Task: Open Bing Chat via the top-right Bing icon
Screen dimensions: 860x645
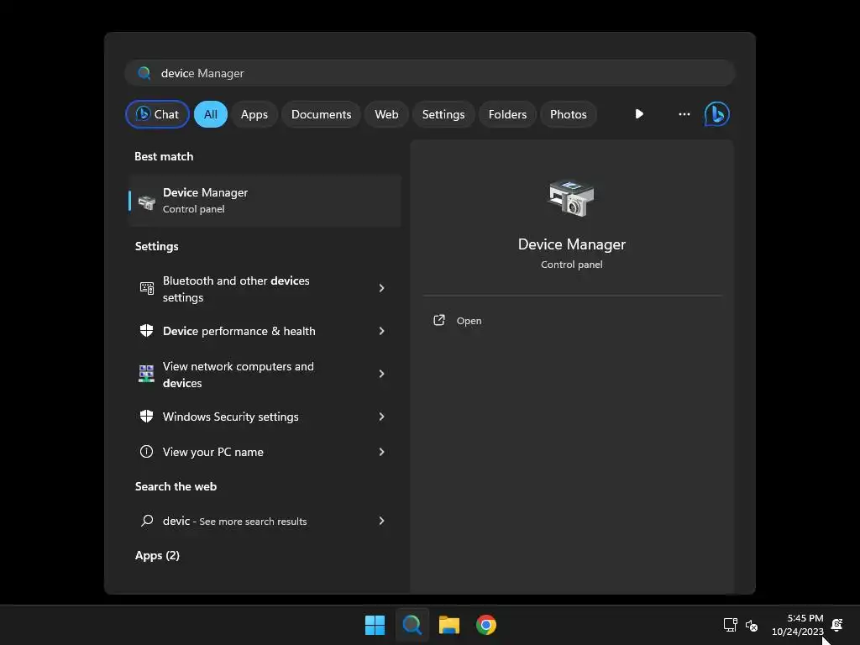Action: point(717,114)
